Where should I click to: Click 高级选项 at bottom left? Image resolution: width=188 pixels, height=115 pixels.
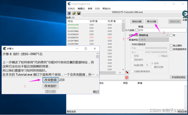click(71, 112)
